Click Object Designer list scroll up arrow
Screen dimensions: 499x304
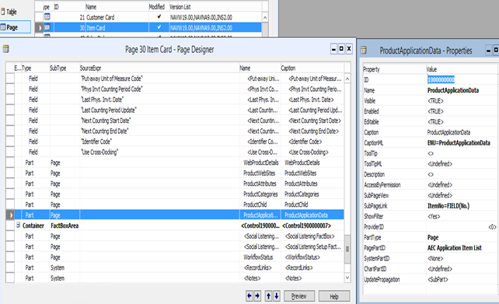265,17
